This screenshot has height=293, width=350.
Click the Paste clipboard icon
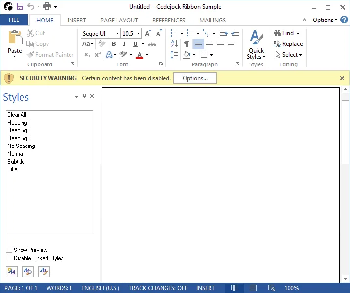point(15,38)
